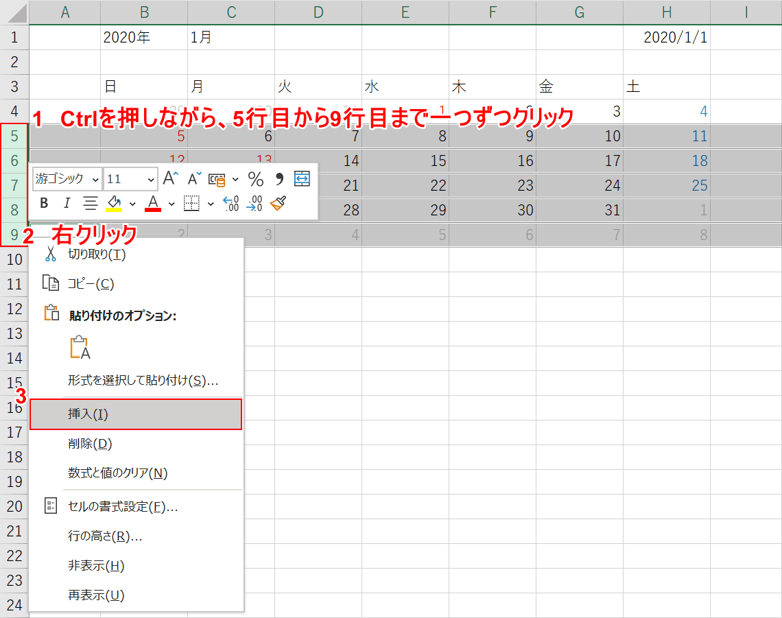Select column F header
Image resolution: width=782 pixels, height=618 pixels.
point(493,12)
